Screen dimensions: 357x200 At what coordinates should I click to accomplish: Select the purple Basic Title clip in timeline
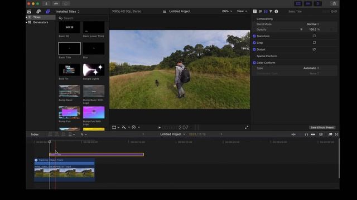coord(97,154)
